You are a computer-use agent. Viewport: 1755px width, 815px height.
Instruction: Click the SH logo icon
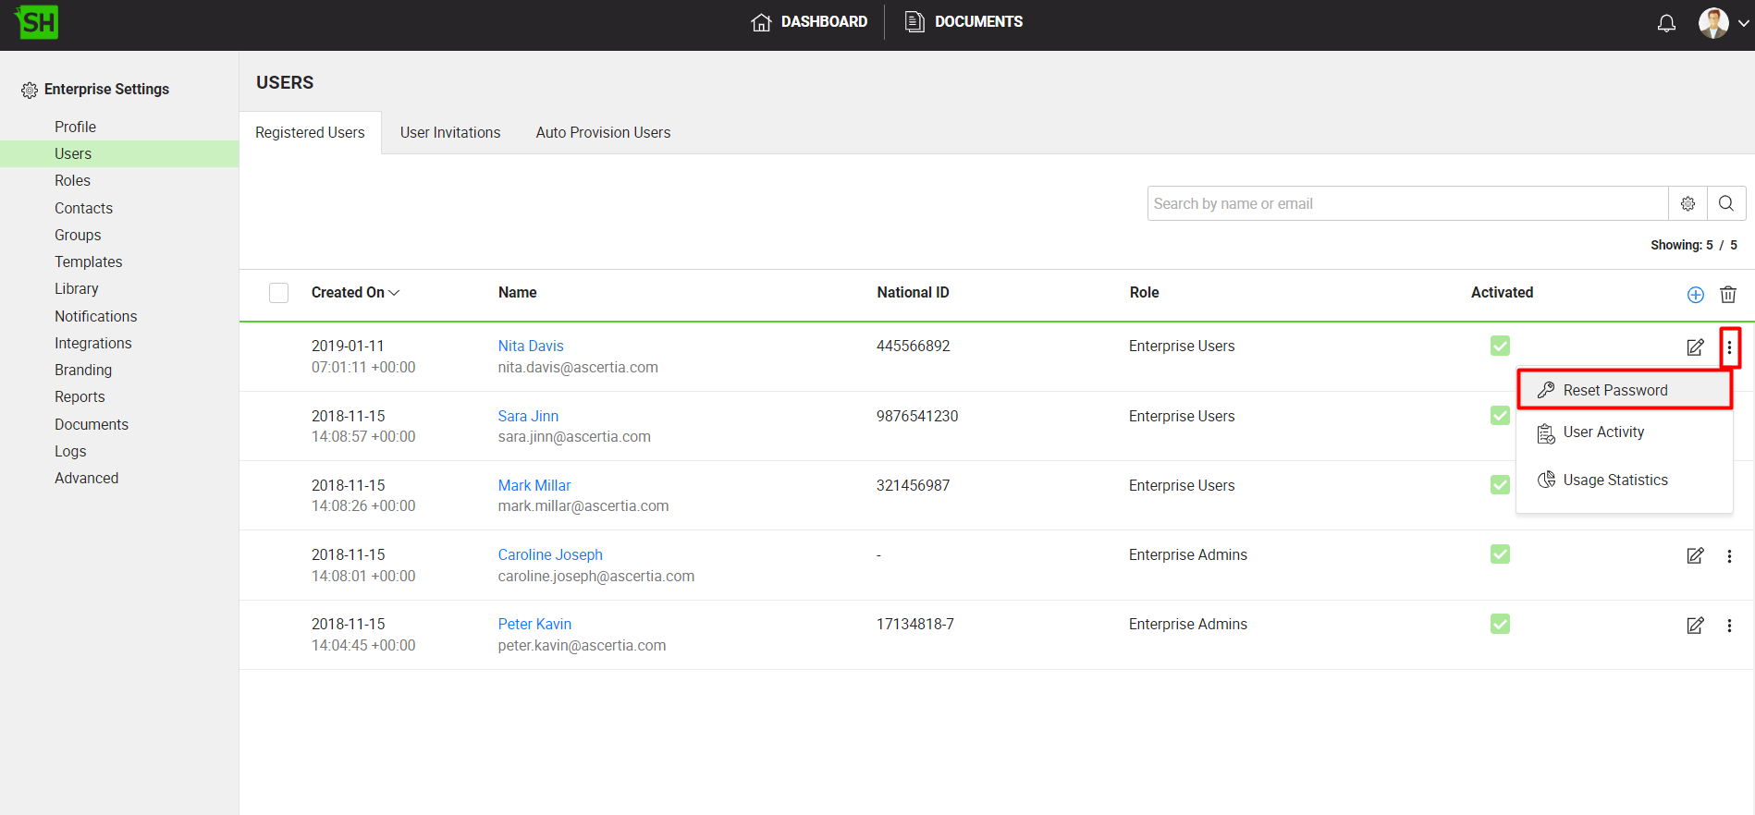coord(38,22)
